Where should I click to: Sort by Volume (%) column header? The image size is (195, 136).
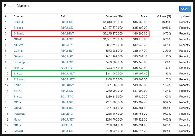164,16
